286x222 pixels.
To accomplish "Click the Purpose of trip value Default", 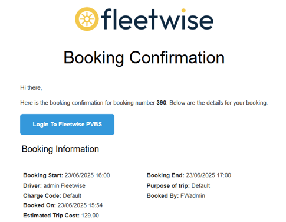I will (200, 185).
